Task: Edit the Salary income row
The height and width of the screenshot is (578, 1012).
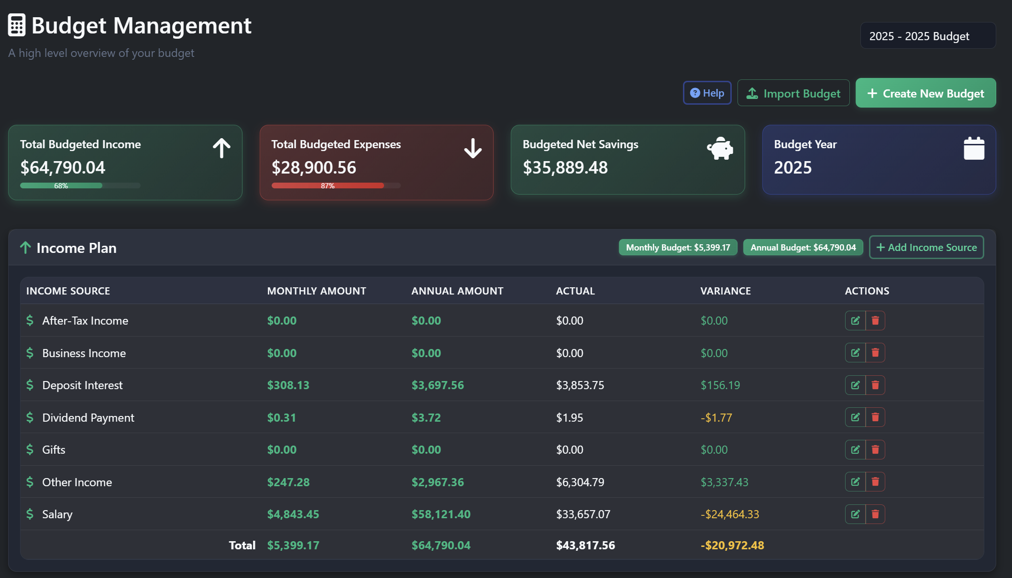Action: click(855, 514)
